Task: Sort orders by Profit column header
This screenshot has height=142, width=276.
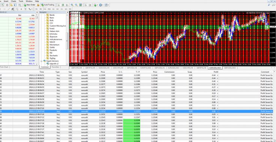Action: click(x=216, y=72)
